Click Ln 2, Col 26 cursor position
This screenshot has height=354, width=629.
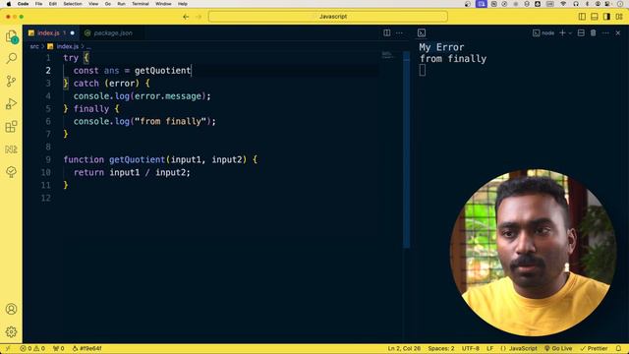tap(404, 348)
